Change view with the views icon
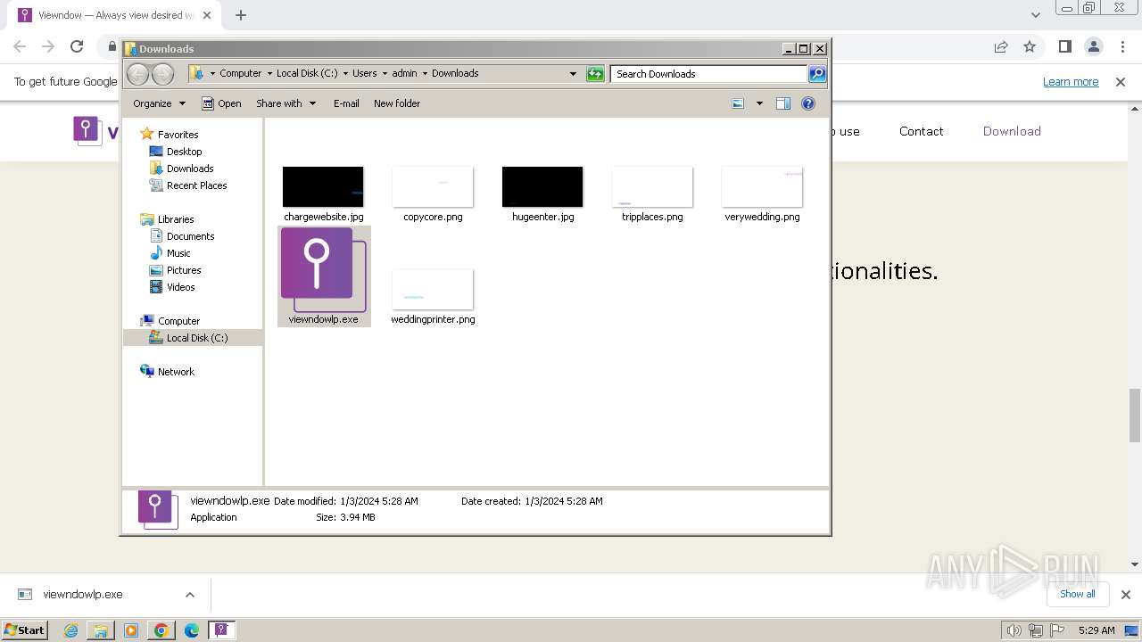 [738, 103]
